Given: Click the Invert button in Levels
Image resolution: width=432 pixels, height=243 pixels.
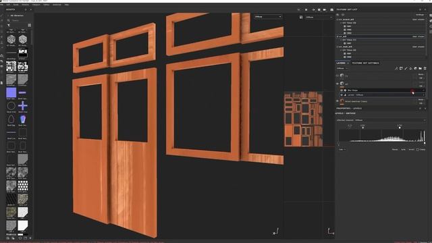Looking at the screenshot, I should coord(411,150).
